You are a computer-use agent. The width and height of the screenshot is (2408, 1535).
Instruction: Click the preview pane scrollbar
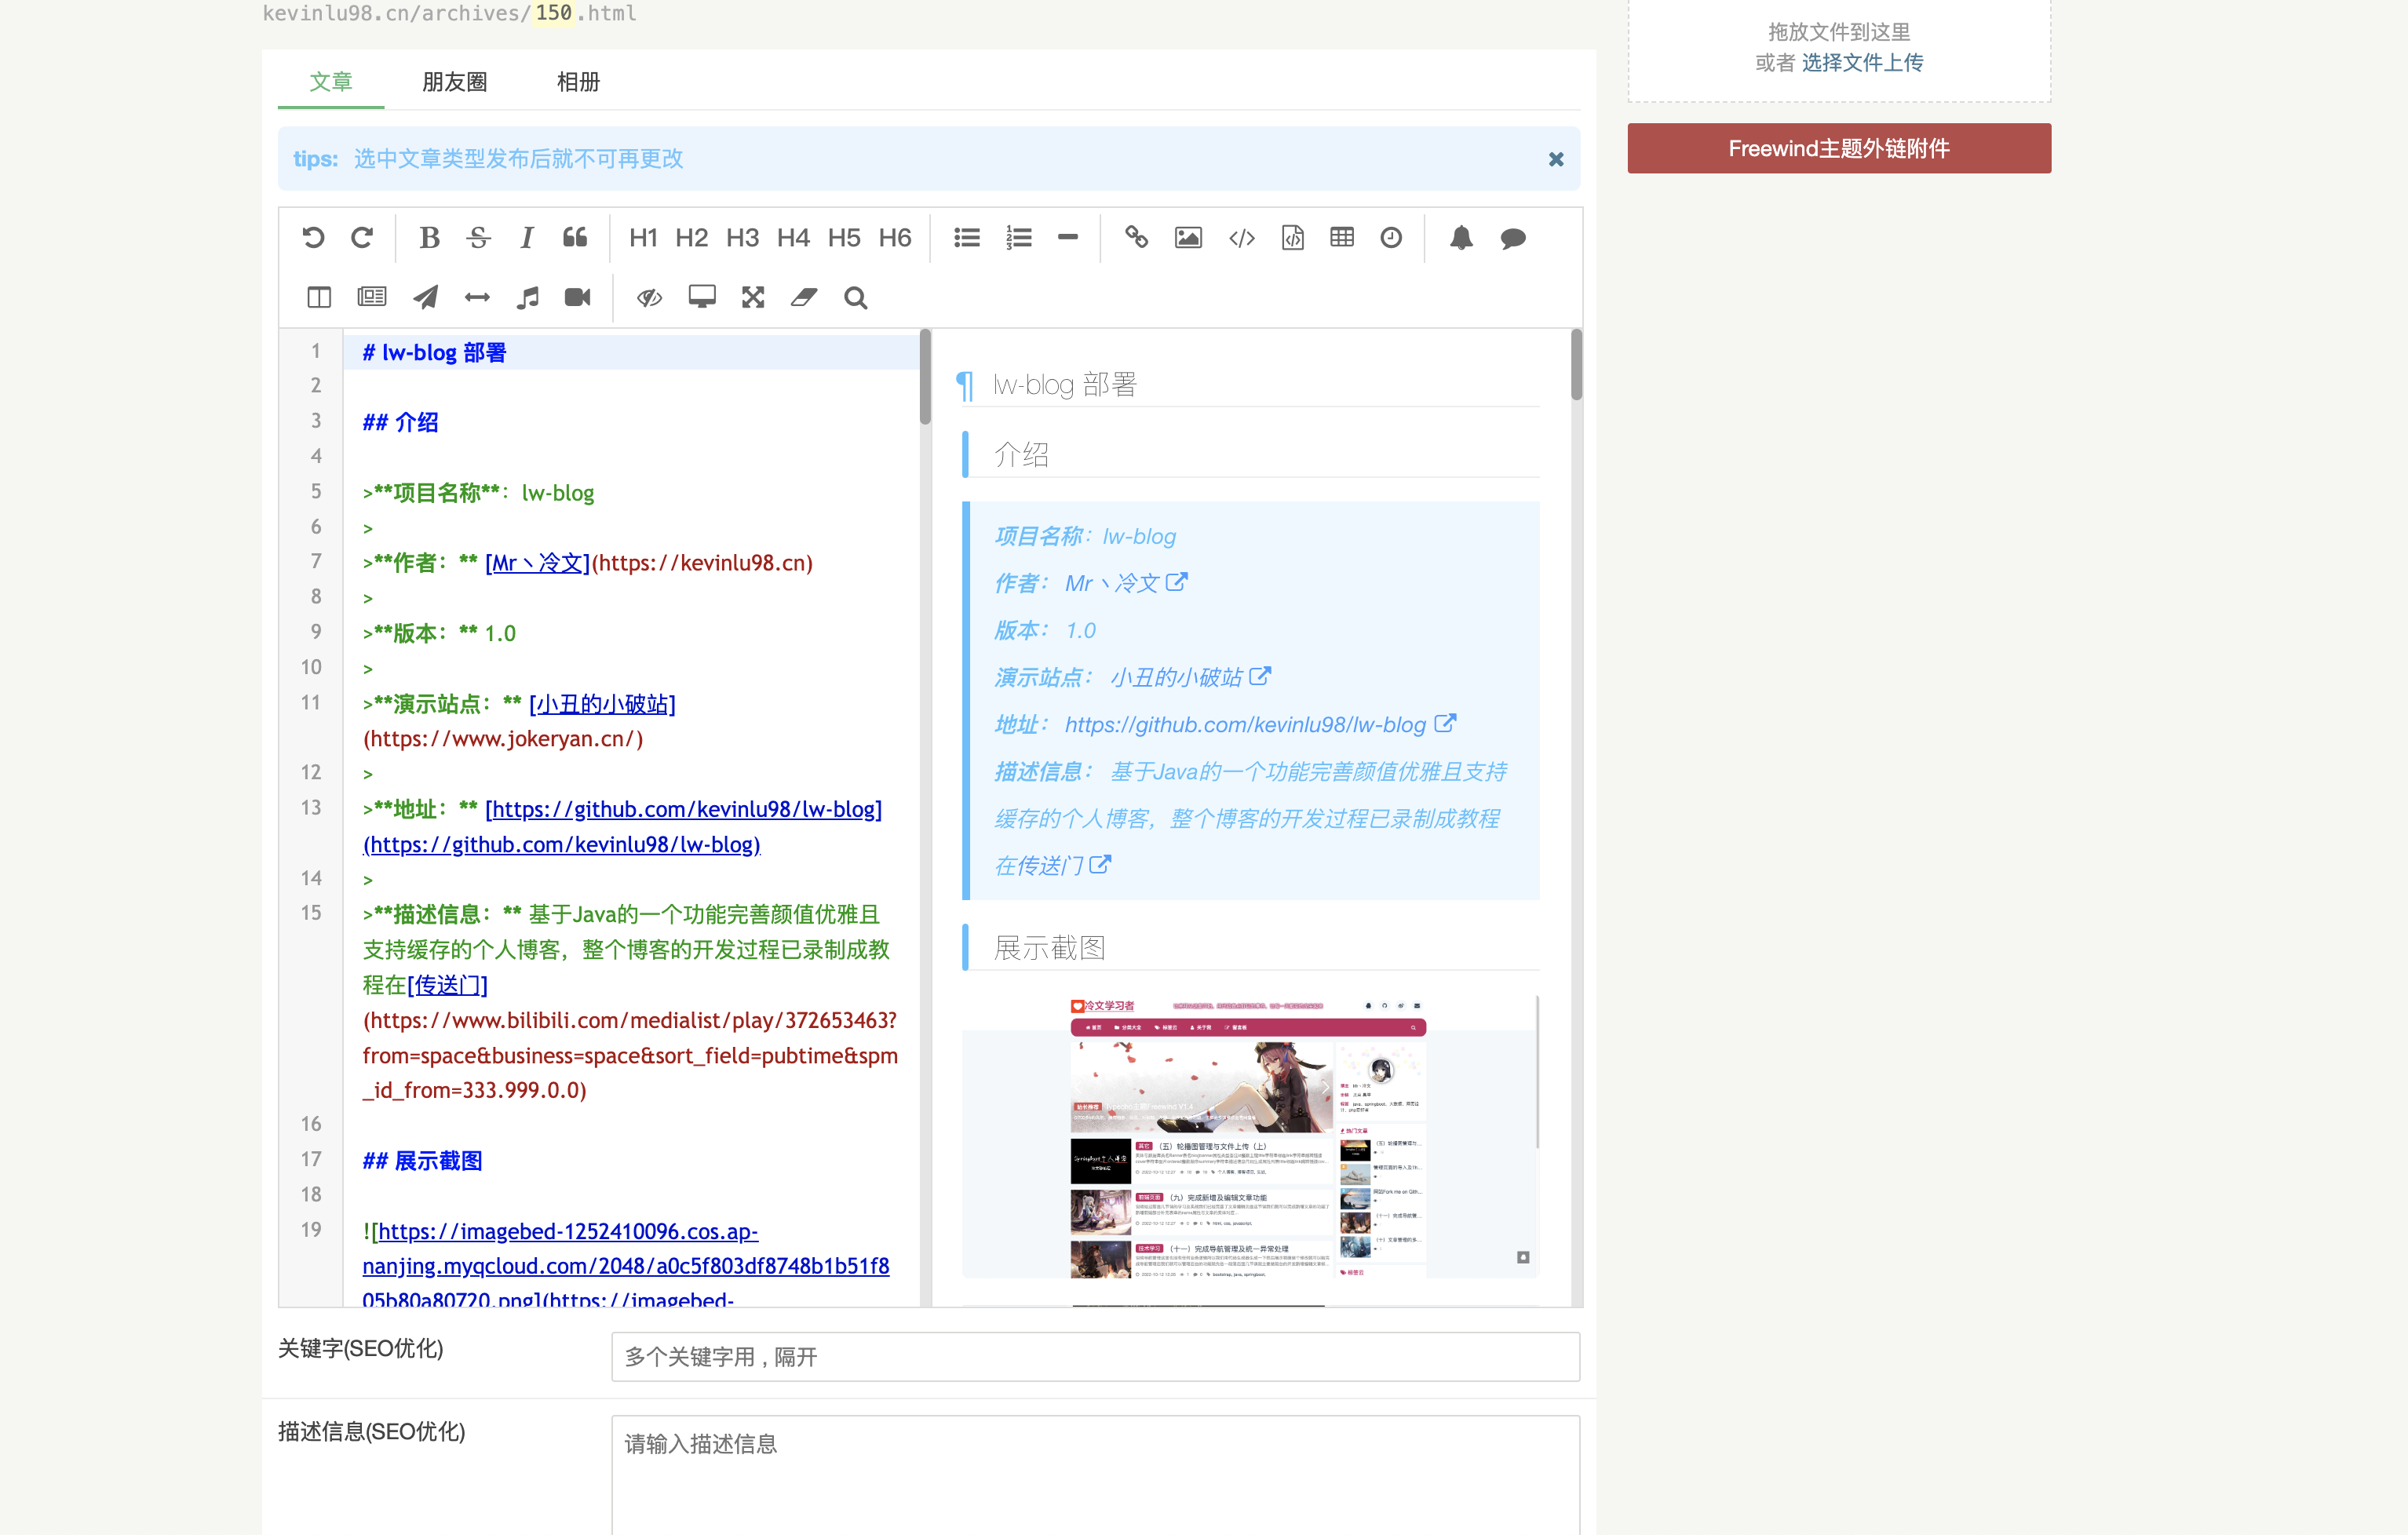click(x=1576, y=366)
